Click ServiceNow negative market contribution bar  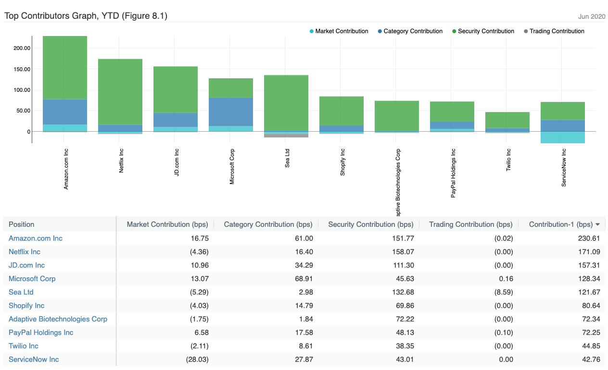point(563,137)
